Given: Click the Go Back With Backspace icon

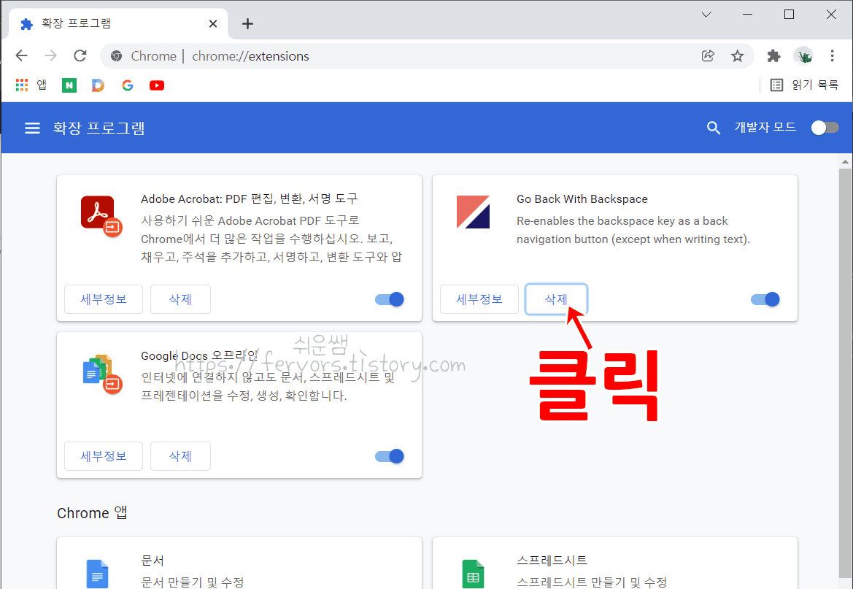Looking at the screenshot, I should (x=473, y=212).
